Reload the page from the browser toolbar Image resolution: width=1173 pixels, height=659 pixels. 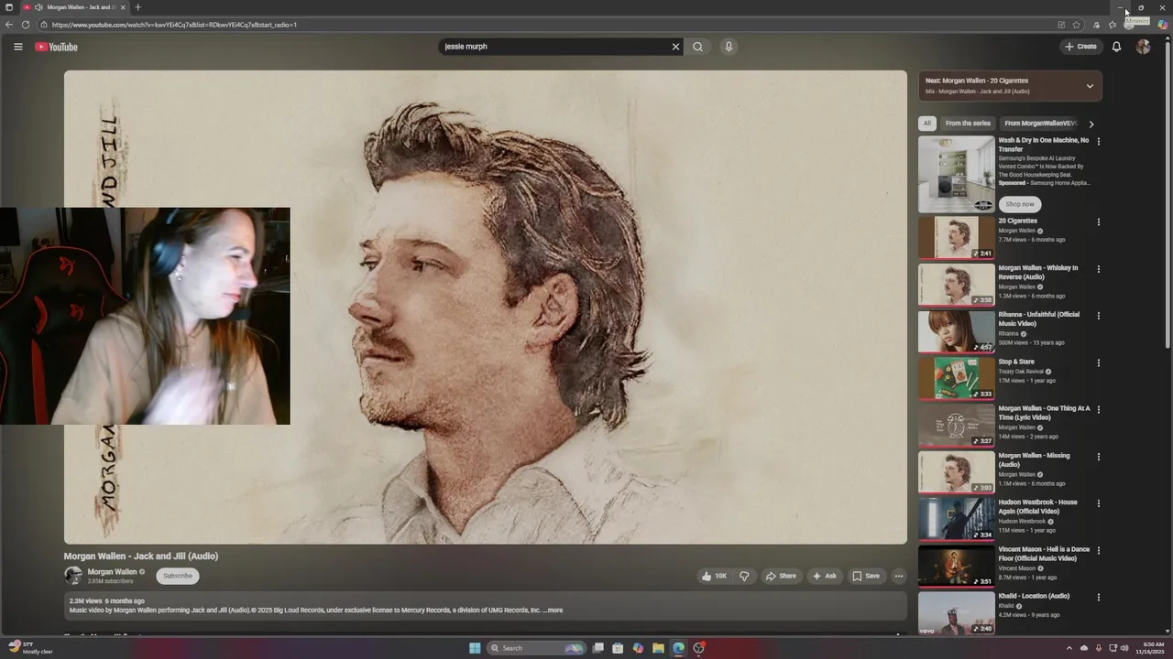click(25, 25)
